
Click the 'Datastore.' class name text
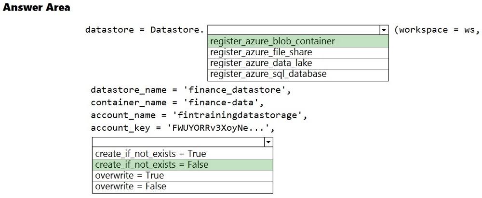[x=177, y=30]
